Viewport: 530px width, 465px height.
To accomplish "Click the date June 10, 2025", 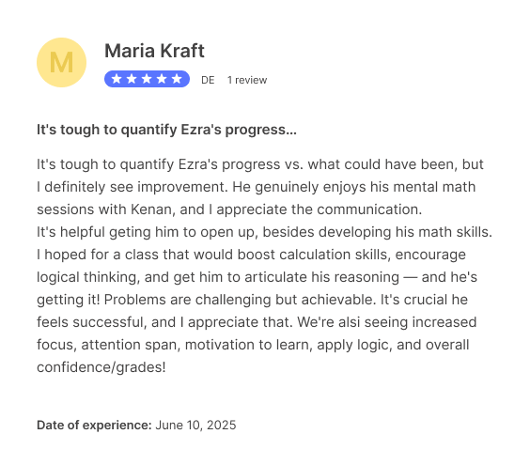I will click(195, 426).
